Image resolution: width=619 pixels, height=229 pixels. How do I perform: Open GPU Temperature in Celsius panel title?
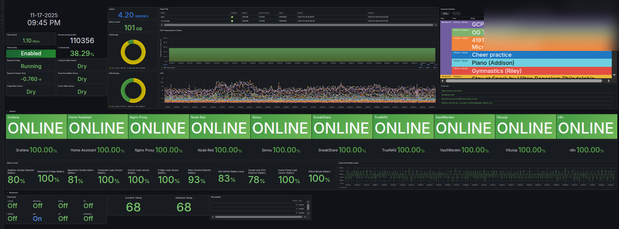(x=171, y=30)
